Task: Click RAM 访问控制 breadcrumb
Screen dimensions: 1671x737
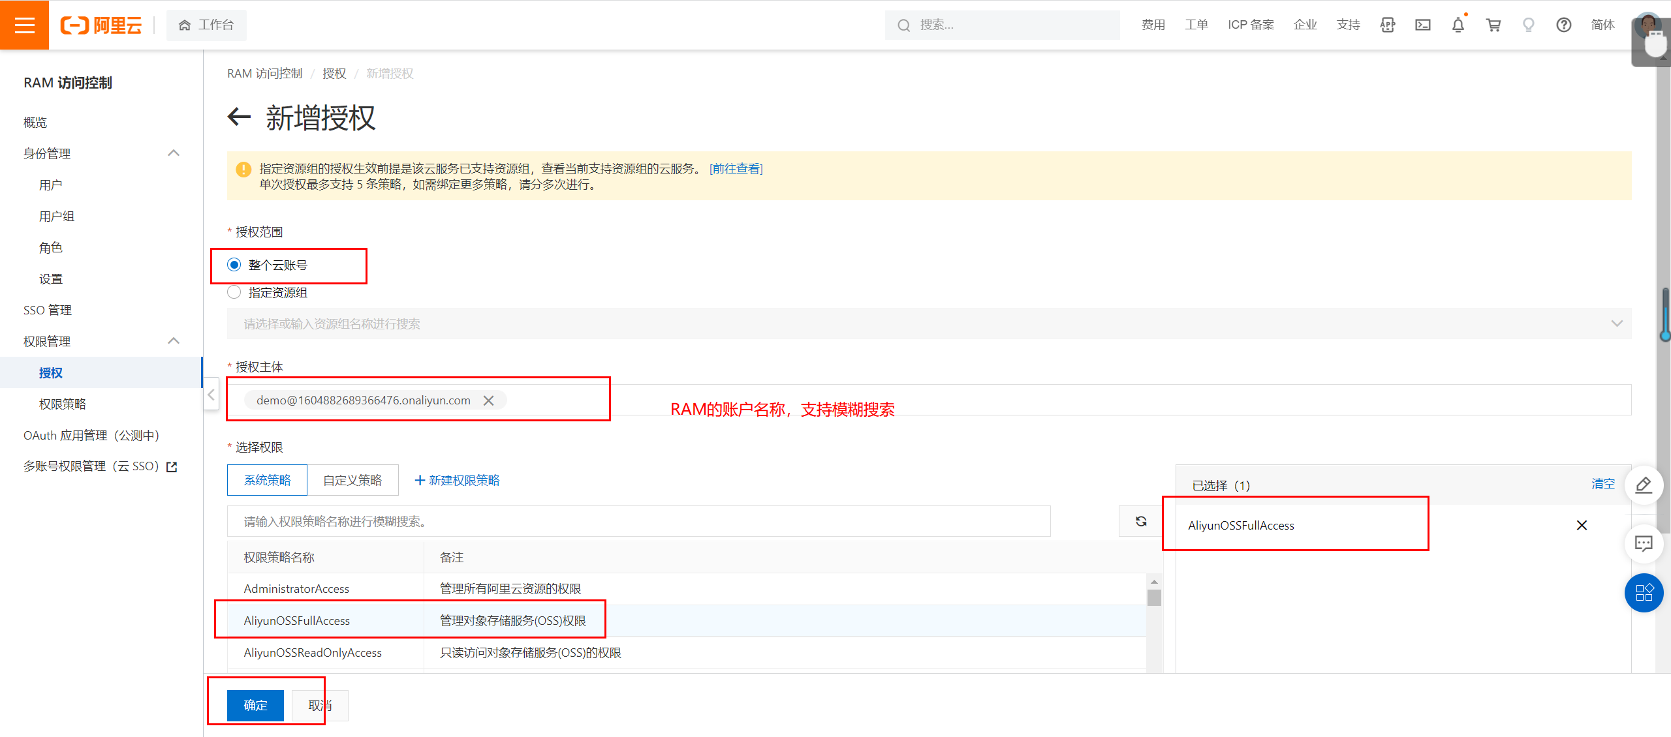Action: (x=264, y=74)
